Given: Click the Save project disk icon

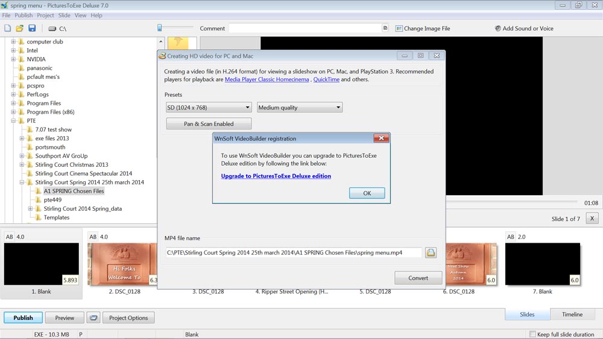Looking at the screenshot, I should [32, 28].
